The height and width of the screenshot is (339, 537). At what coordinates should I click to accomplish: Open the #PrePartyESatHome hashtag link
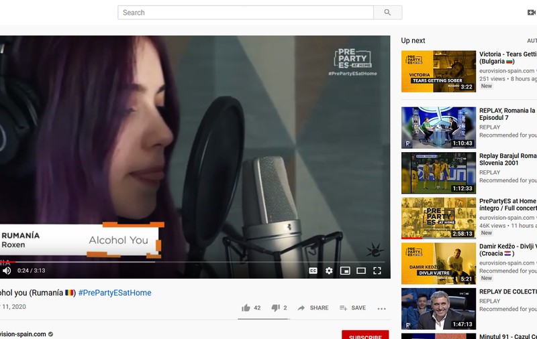click(115, 293)
